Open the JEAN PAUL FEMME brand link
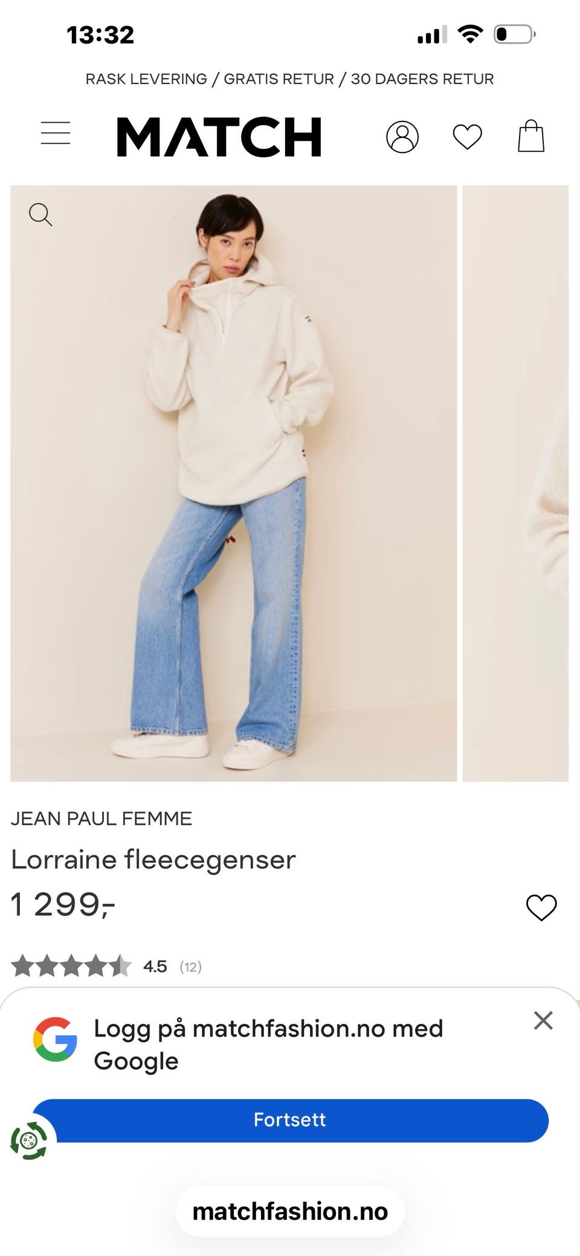Image resolution: width=580 pixels, height=1256 pixels. point(101,818)
